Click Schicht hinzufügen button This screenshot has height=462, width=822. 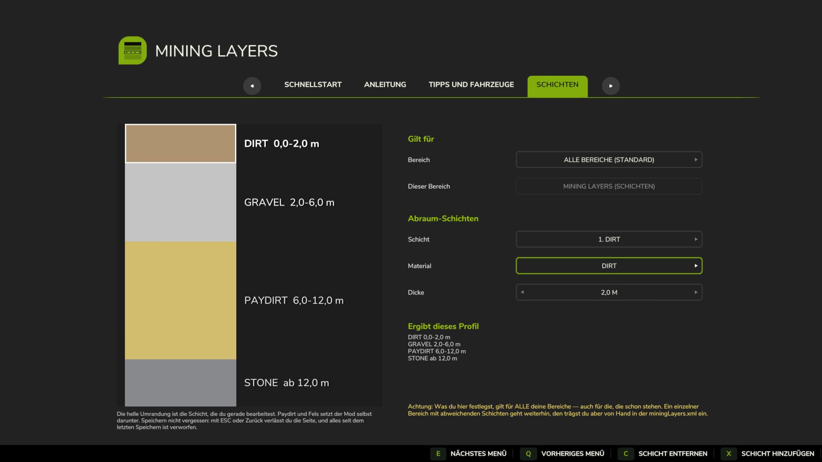coord(777,453)
